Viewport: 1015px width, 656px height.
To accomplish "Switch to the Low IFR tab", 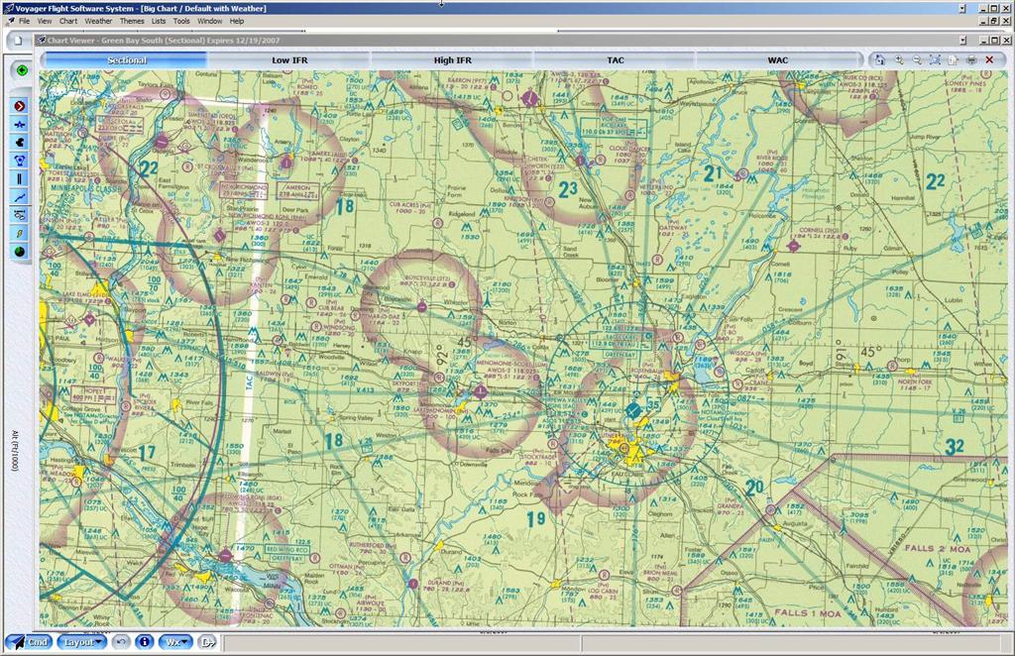I will tap(289, 60).
